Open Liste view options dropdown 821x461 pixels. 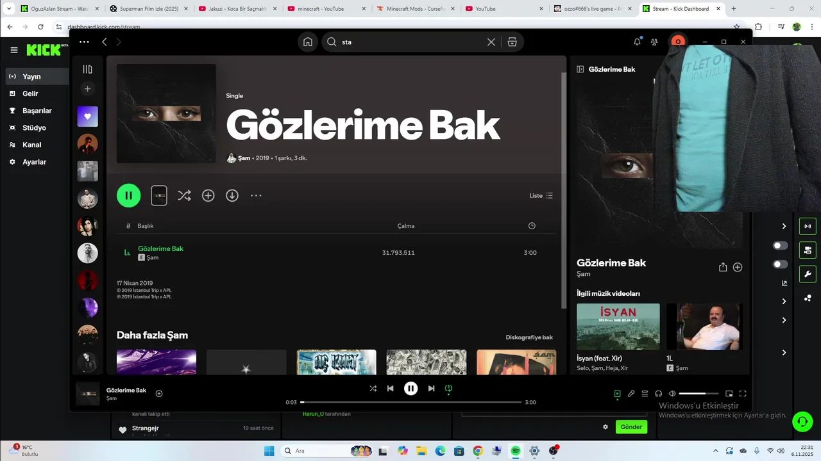click(x=541, y=195)
